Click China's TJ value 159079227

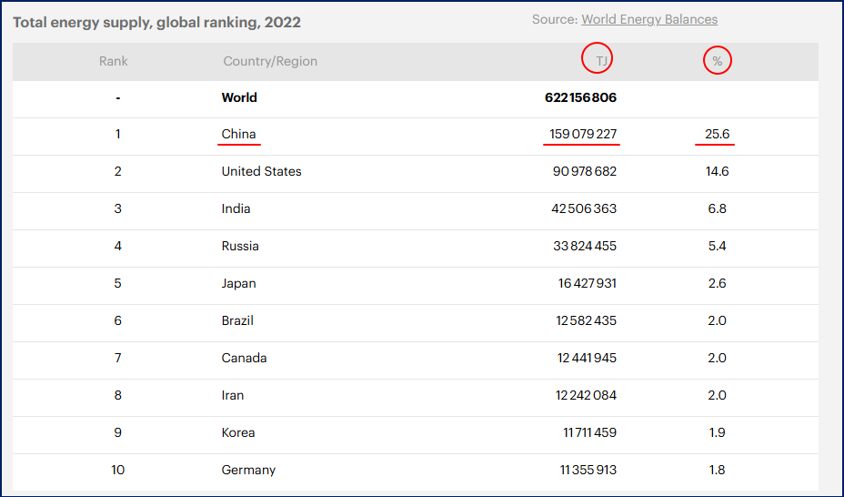click(x=582, y=134)
